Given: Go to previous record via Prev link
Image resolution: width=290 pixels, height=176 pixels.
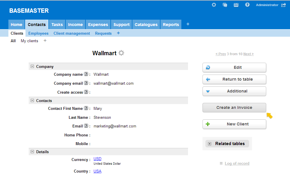Looking at the screenshot, I should tap(221, 54).
